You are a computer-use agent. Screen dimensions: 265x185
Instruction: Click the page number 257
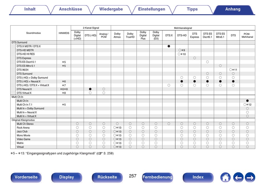click(132, 176)
